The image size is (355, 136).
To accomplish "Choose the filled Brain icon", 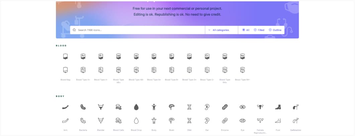I will (172, 107).
